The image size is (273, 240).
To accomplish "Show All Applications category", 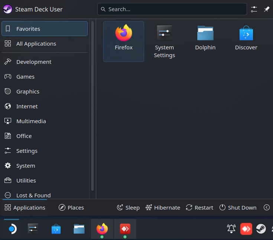I will point(45,44).
